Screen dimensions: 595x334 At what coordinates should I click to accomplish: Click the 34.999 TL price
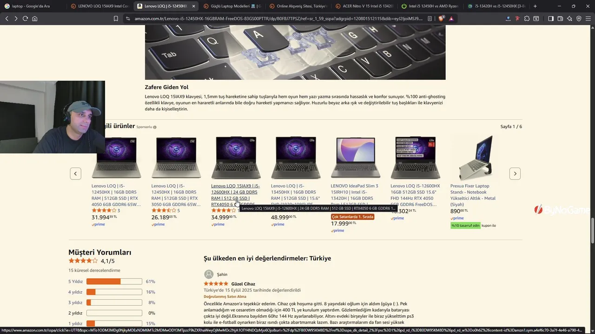pyautogui.click(x=224, y=217)
